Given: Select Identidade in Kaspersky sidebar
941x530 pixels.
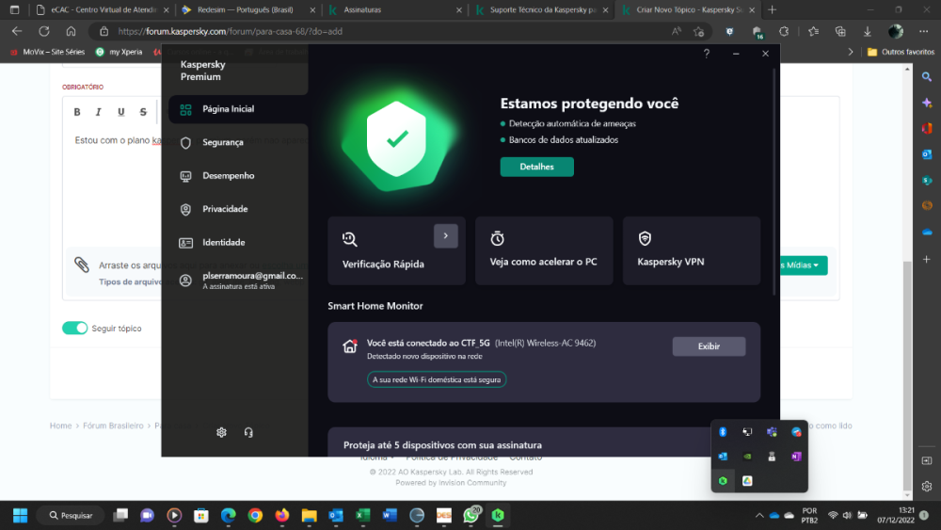Looking at the screenshot, I should click(x=238, y=243).
